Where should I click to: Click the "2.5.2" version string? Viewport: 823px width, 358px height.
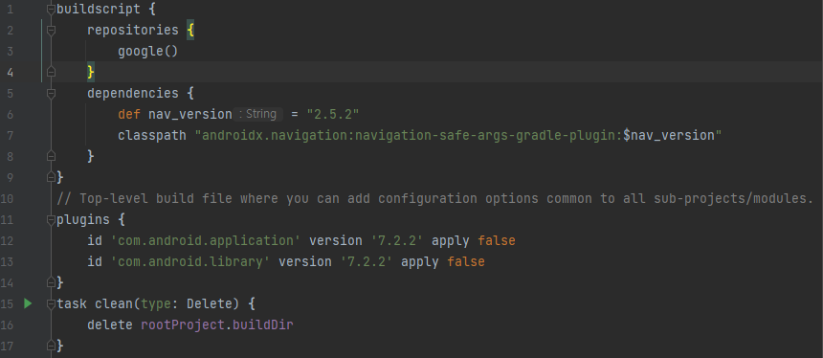[333, 115]
